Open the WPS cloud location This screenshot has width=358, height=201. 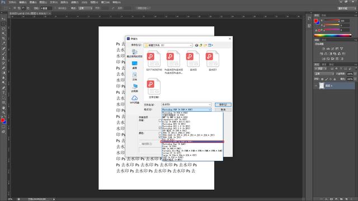pos(134,99)
